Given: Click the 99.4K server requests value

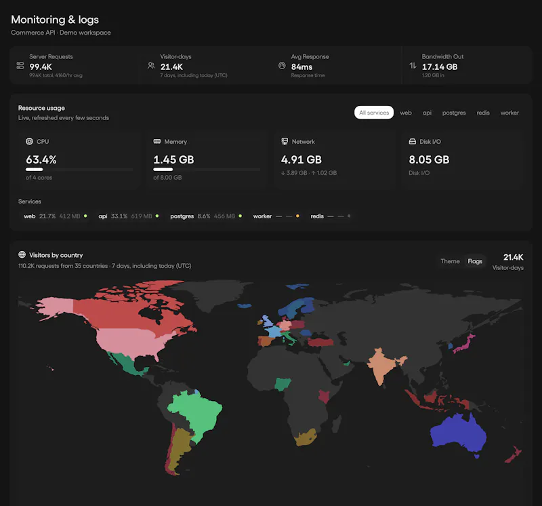Looking at the screenshot, I should pos(41,66).
